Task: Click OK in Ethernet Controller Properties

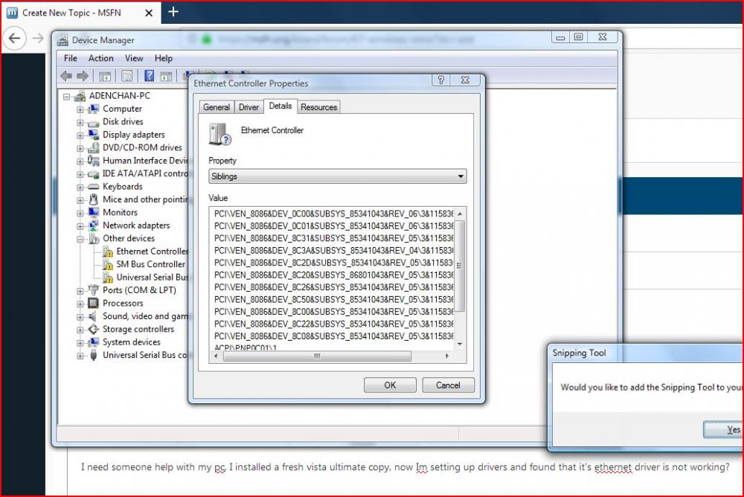Action: (x=390, y=385)
